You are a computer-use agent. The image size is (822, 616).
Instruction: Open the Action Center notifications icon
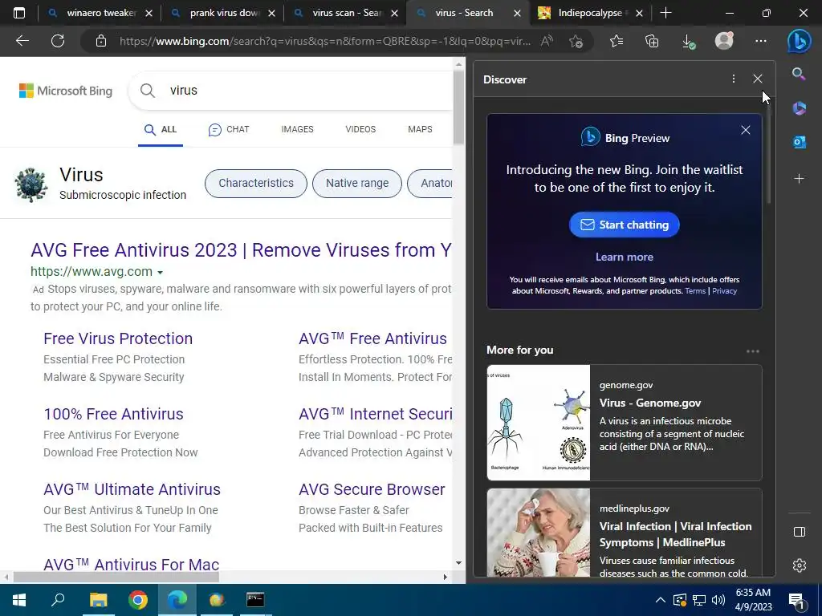[797, 601]
